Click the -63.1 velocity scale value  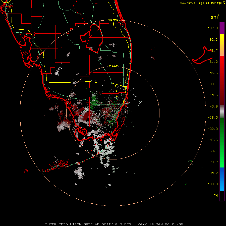[213, 151]
